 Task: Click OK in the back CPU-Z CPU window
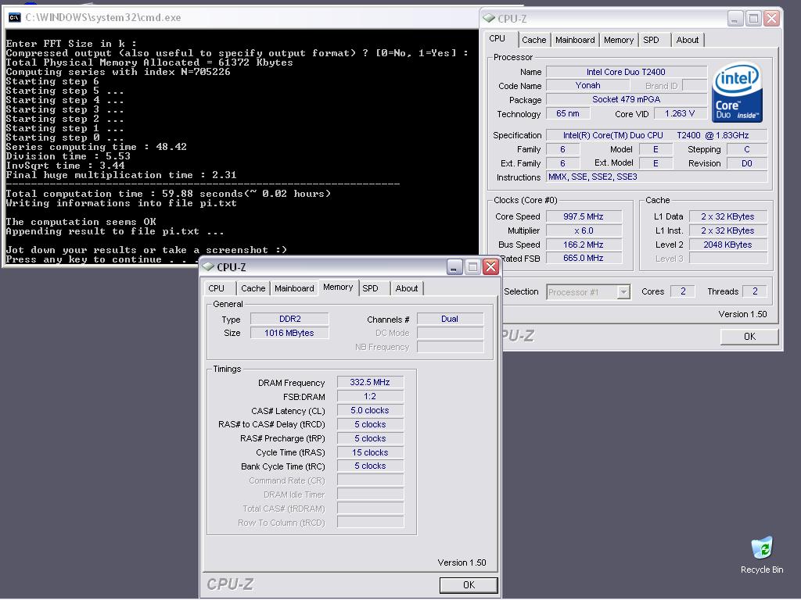click(x=749, y=336)
